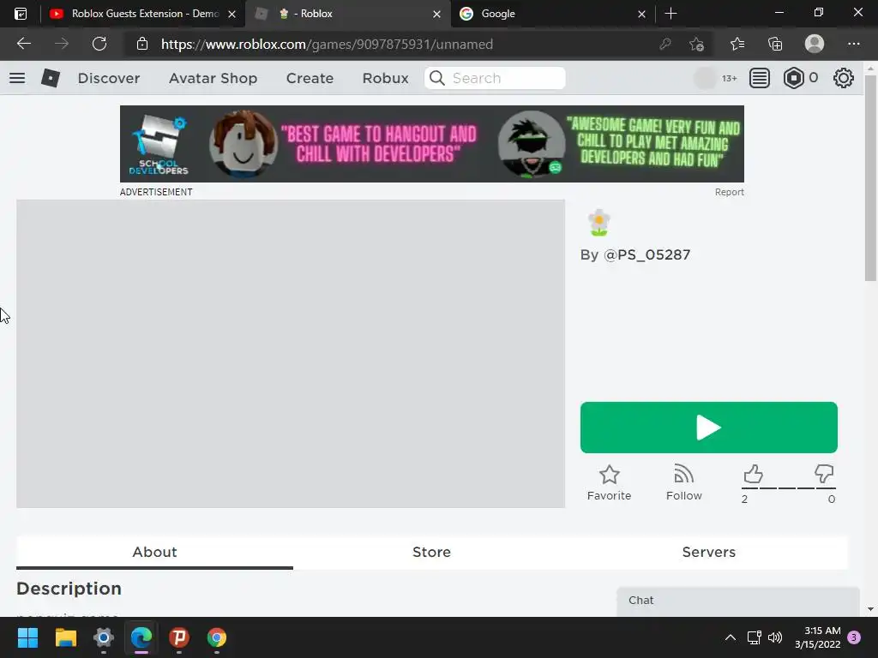Click the School Developers advertisement banner
This screenshot has width=878, height=658.
432,144
